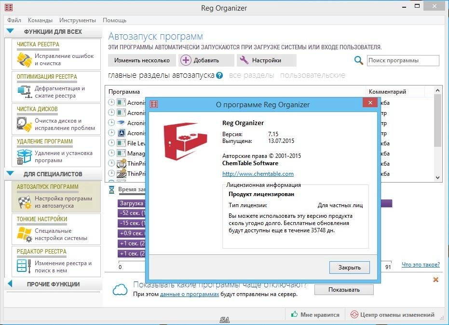Dismiss the notification with orange X
Viewport: 449px width, 325px height.
coord(436,280)
